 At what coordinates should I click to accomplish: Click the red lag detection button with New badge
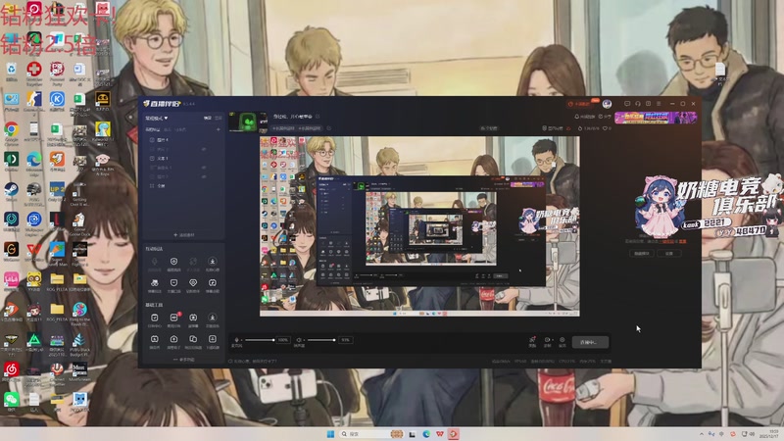(x=583, y=103)
